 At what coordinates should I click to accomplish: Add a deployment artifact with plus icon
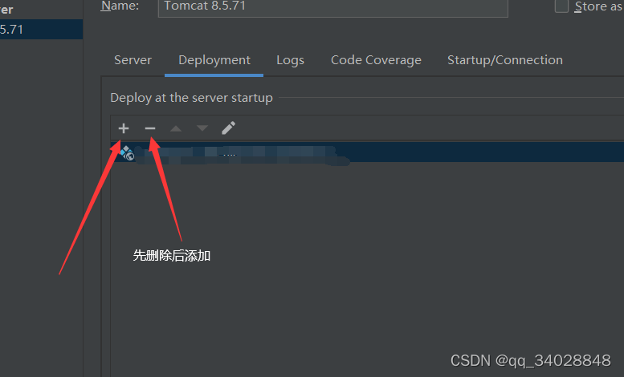(124, 128)
